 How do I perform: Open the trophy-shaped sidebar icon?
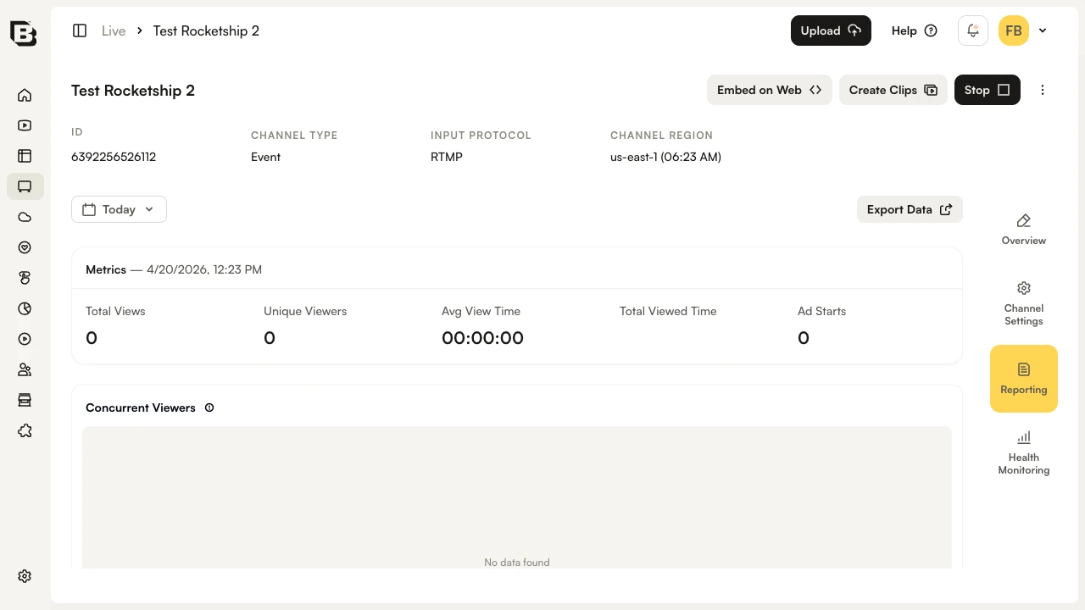click(25, 278)
